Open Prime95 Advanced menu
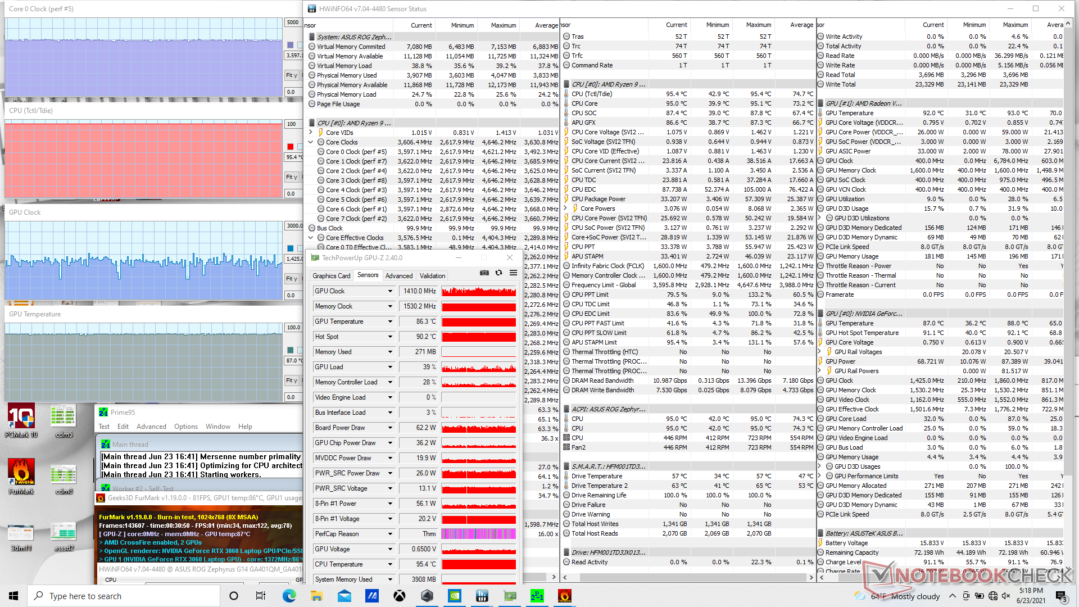This screenshot has height=607, width=1079. [151, 427]
